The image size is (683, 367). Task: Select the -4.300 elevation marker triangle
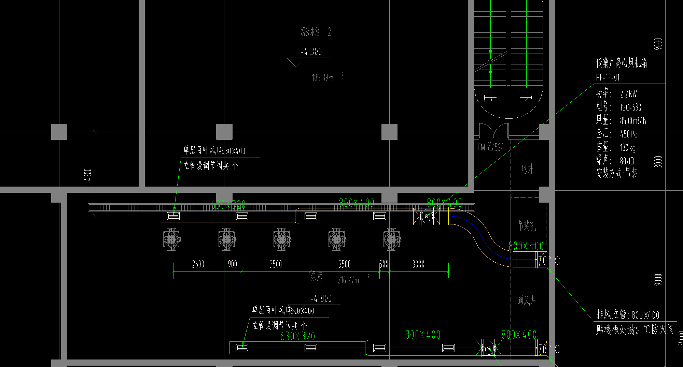click(x=296, y=62)
